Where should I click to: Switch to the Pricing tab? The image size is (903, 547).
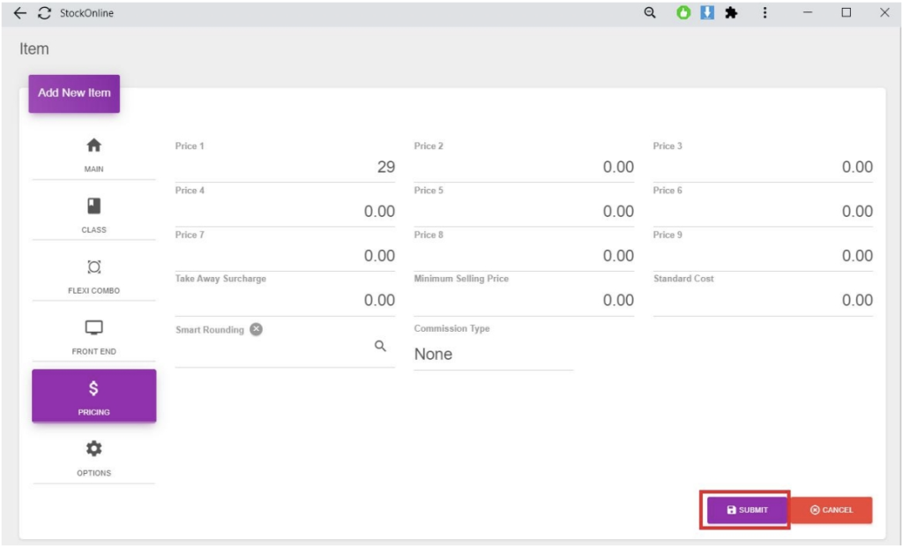tap(93, 396)
